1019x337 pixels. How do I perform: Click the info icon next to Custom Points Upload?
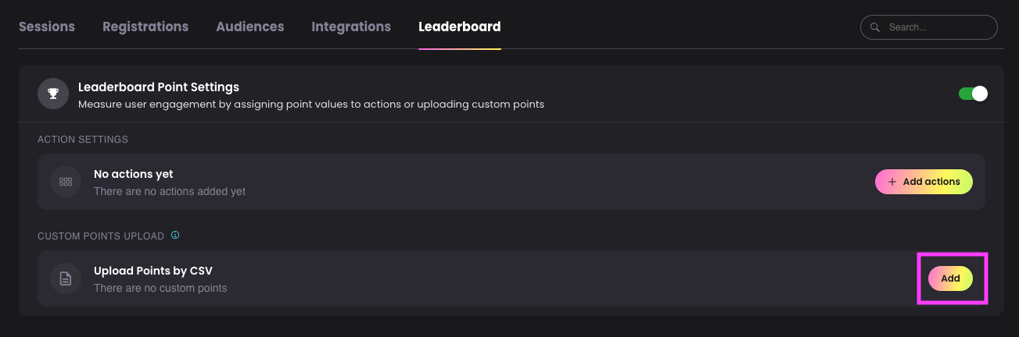click(x=175, y=235)
